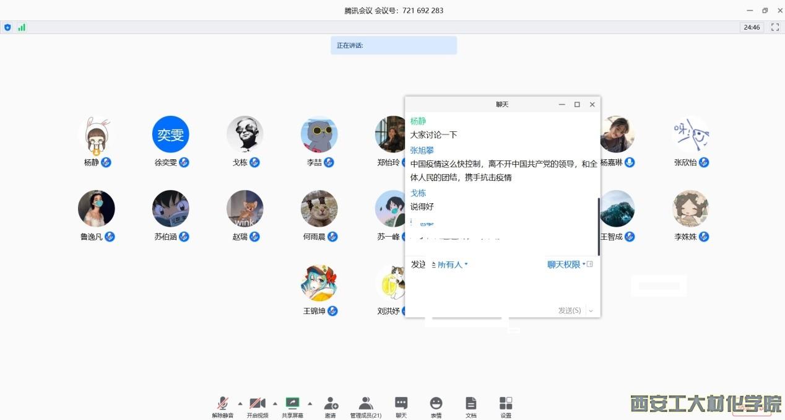Click the network signal strength icon
The height and width of the screenshot is (420, 785).
[x=22, y=27]
